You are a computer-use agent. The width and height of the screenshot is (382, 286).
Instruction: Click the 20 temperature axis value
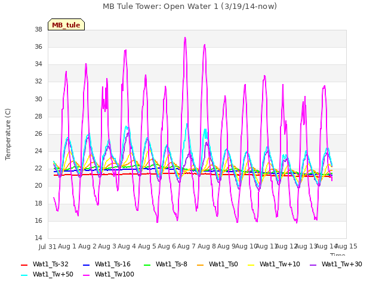(x=38, y=186)
